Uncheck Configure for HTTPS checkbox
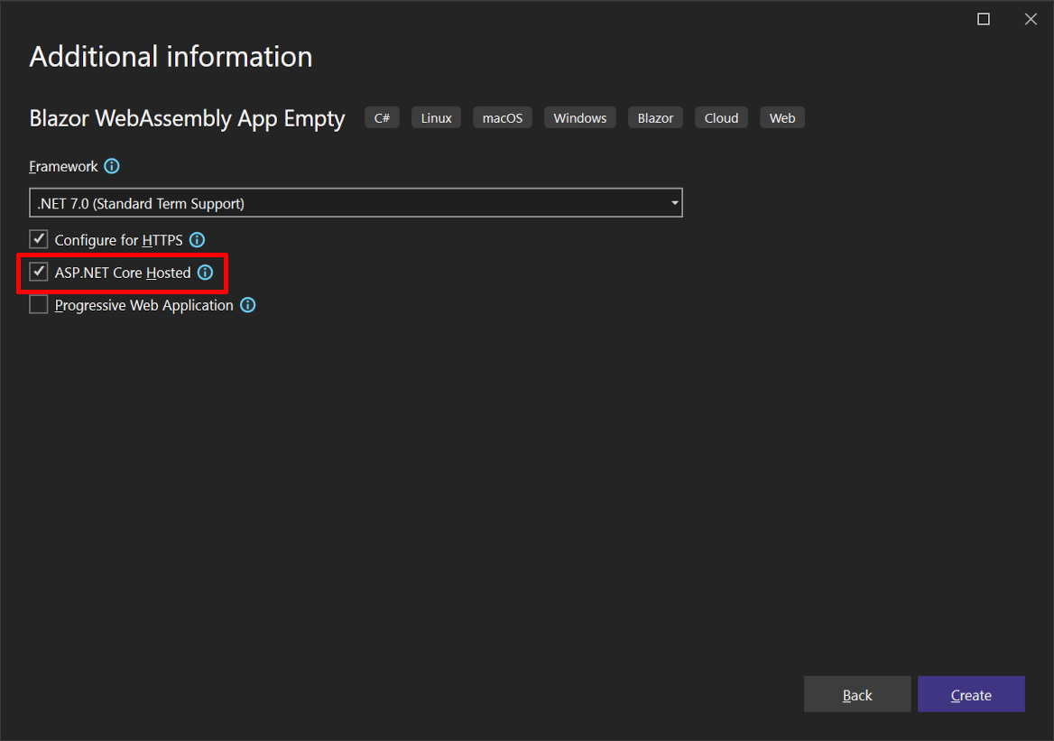Image resolution: width=1054 pixels, height=741 pixels. [x=39, y=240]
